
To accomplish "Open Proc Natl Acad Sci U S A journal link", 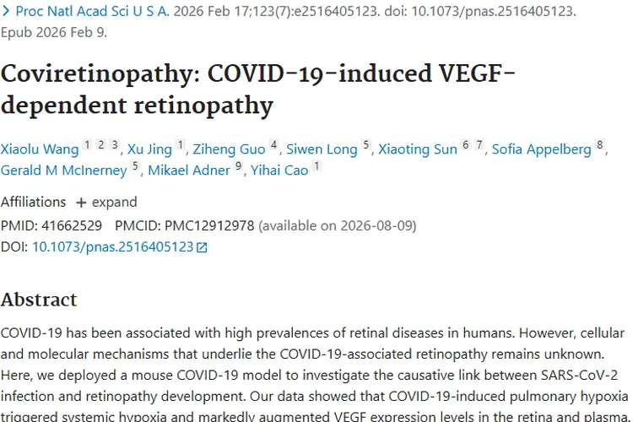I will [92, 13].
